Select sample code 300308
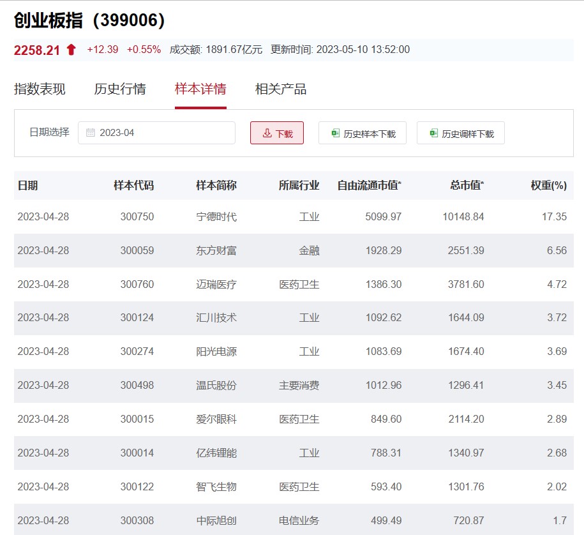 coord(137,521)
